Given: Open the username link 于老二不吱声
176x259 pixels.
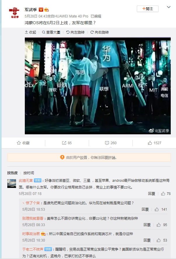Looking at the screenshot, I should tap(33, 249).
